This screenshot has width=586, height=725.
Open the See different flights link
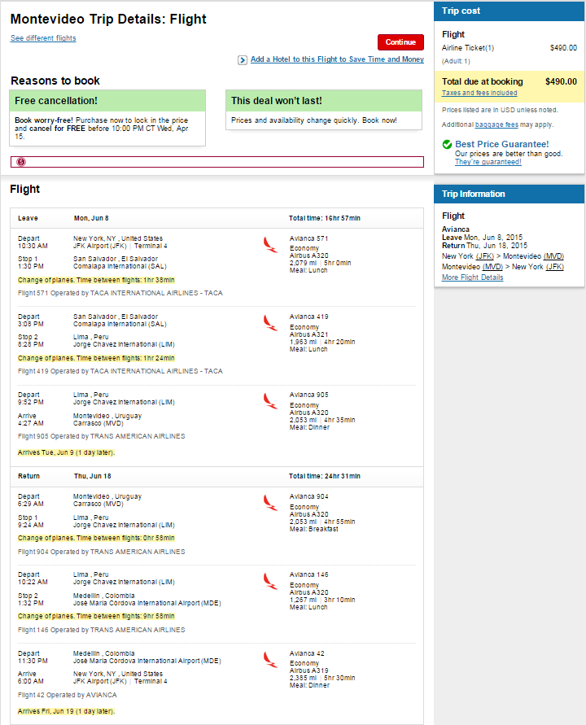click(43, 38)
